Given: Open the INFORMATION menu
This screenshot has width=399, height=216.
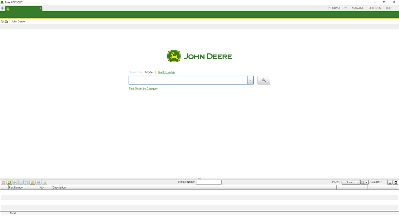Looking at the screenshot, I should [337, 8].
